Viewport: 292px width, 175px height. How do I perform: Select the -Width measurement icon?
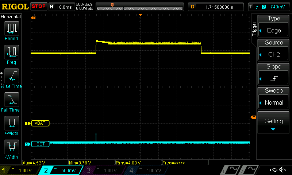(x=12, y=147)
